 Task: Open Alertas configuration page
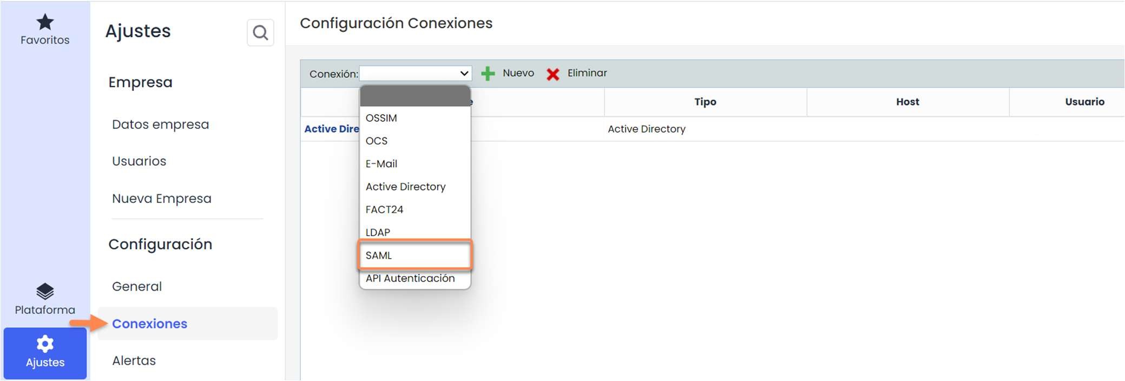click(134, 360)
